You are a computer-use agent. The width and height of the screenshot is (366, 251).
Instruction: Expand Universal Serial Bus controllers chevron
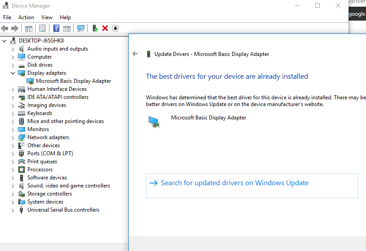point(13,210)
